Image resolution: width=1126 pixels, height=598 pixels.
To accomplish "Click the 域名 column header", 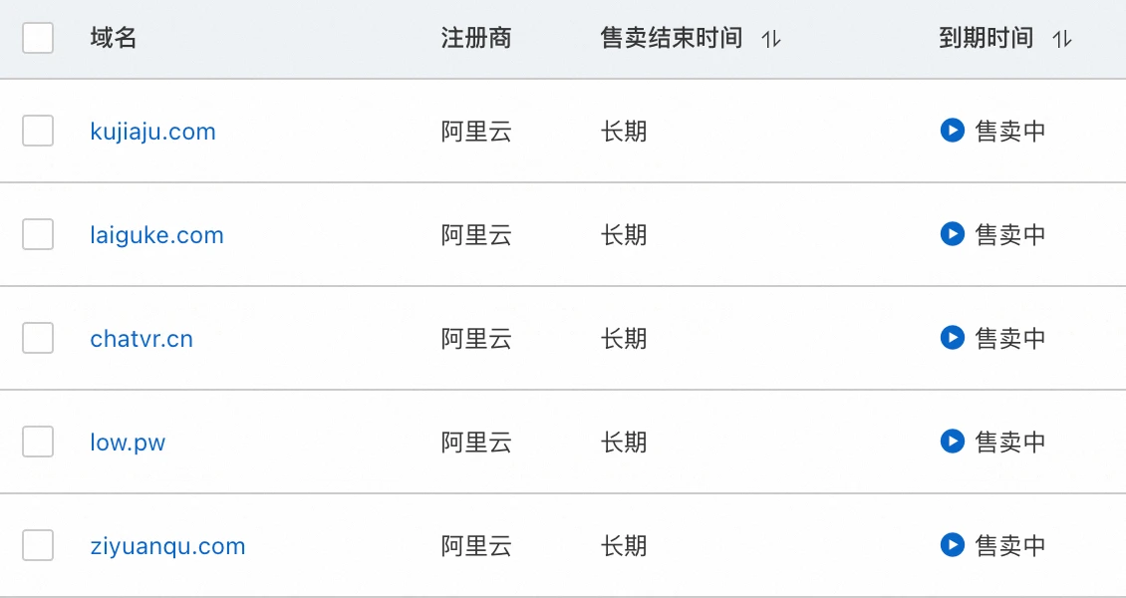I will 113,39.
